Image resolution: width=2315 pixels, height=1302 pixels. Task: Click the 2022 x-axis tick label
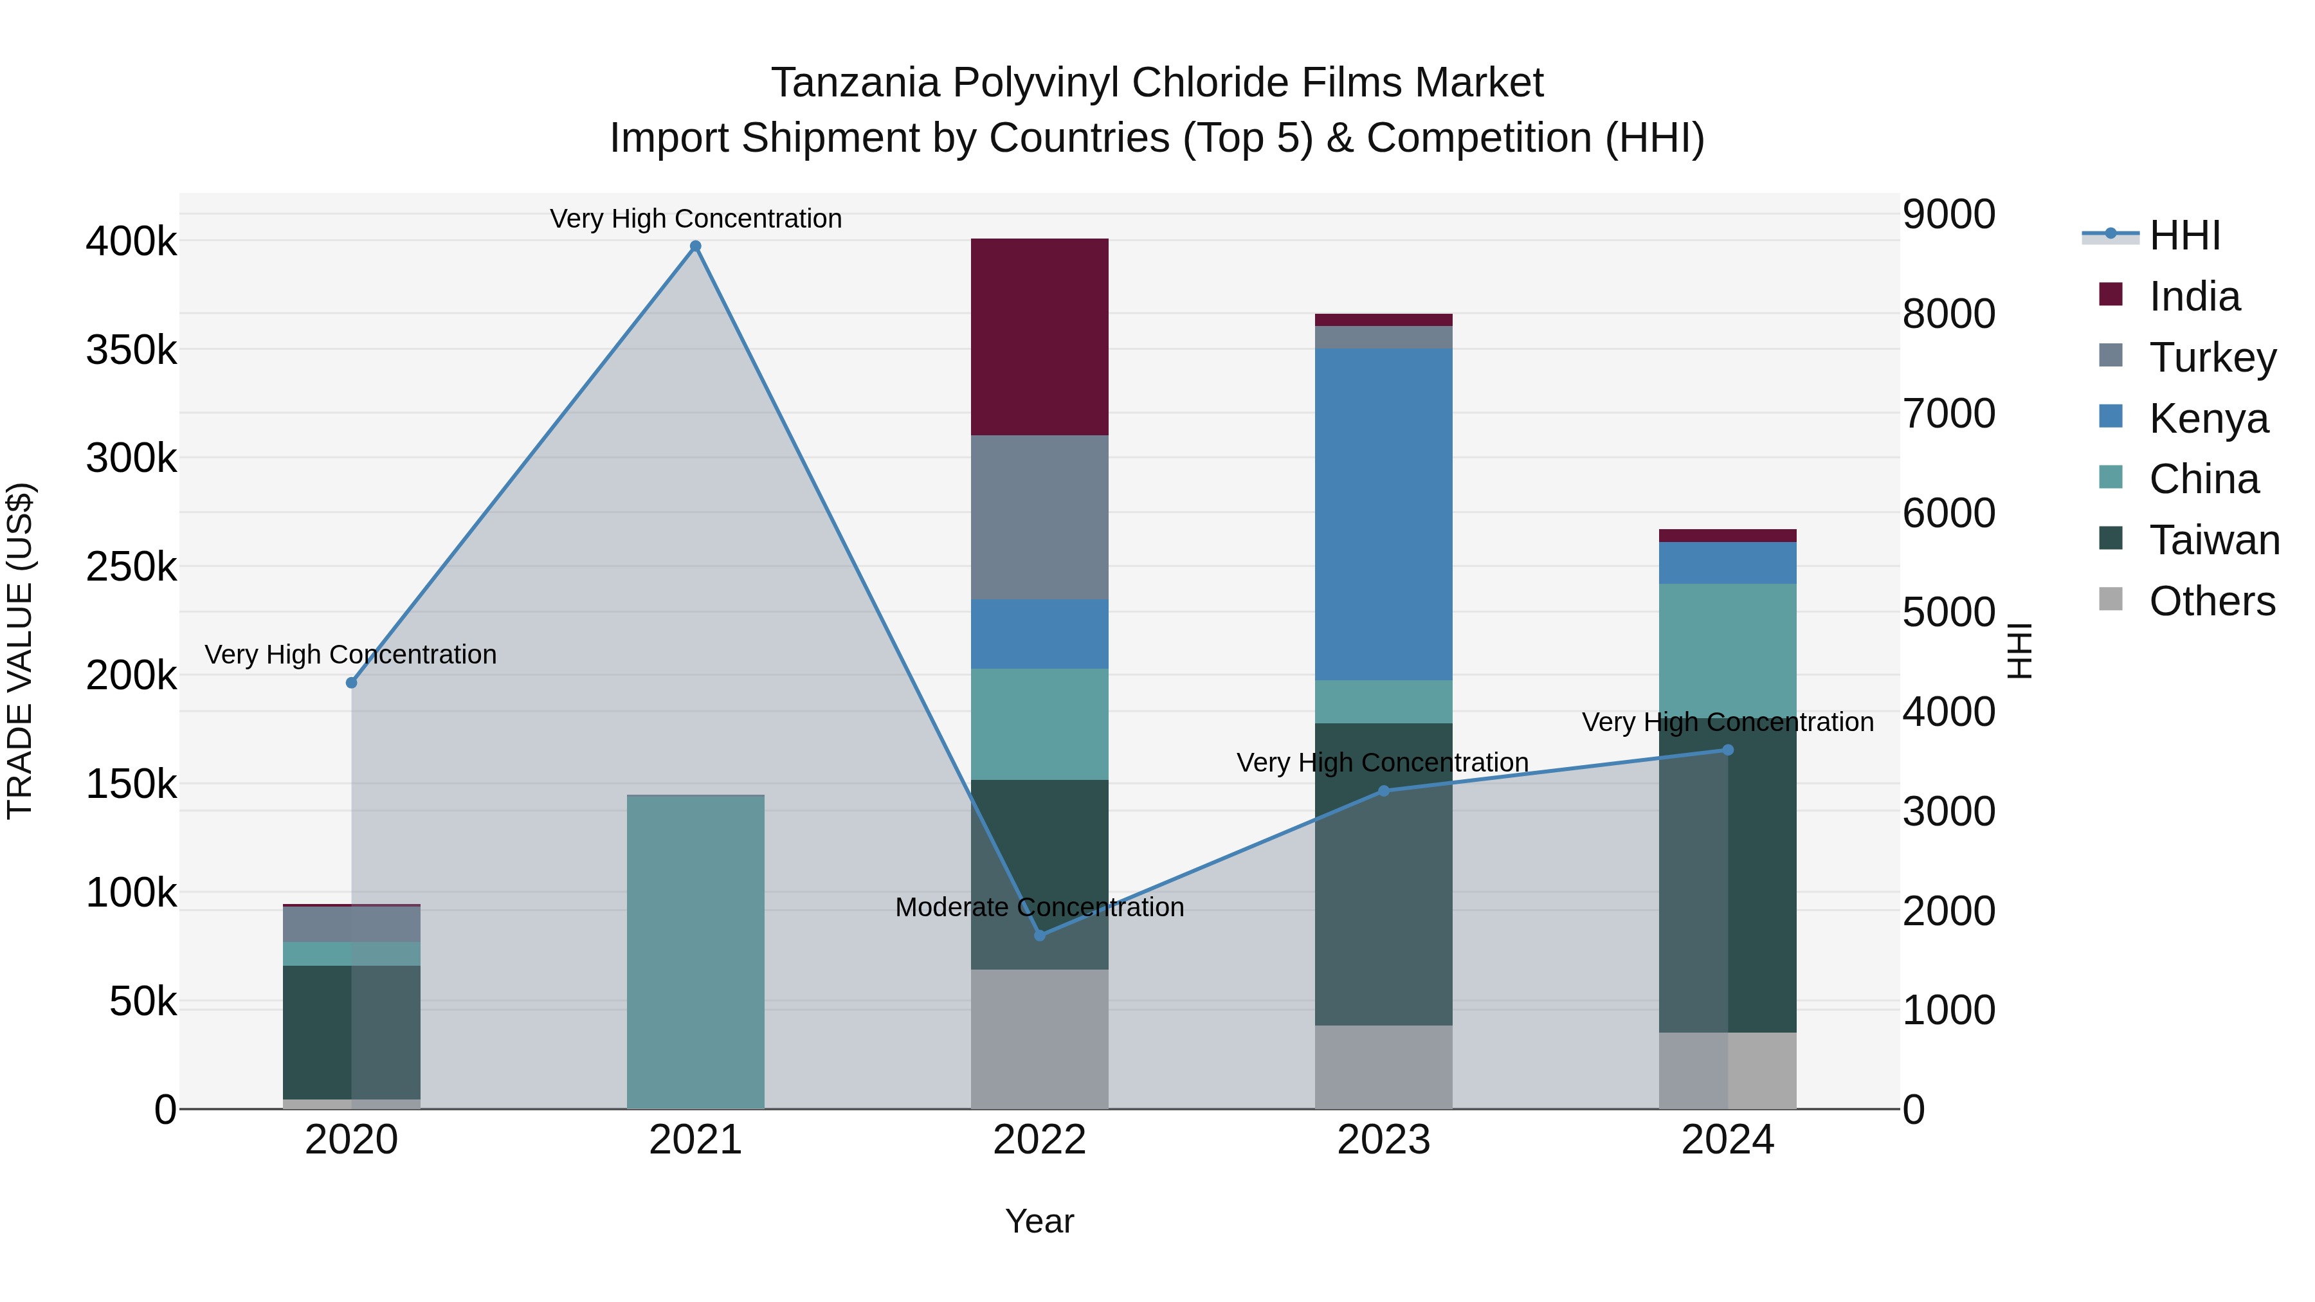[x=1040, y=1140]
